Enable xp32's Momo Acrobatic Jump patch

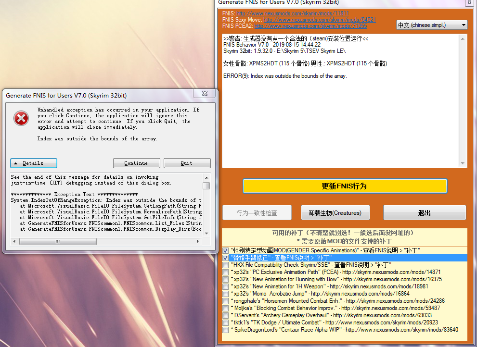pyautogui.click(x=225, y=294)
